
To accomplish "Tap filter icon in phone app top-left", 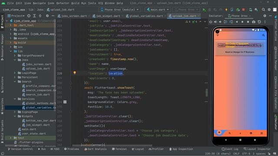I will pos(218,36).
